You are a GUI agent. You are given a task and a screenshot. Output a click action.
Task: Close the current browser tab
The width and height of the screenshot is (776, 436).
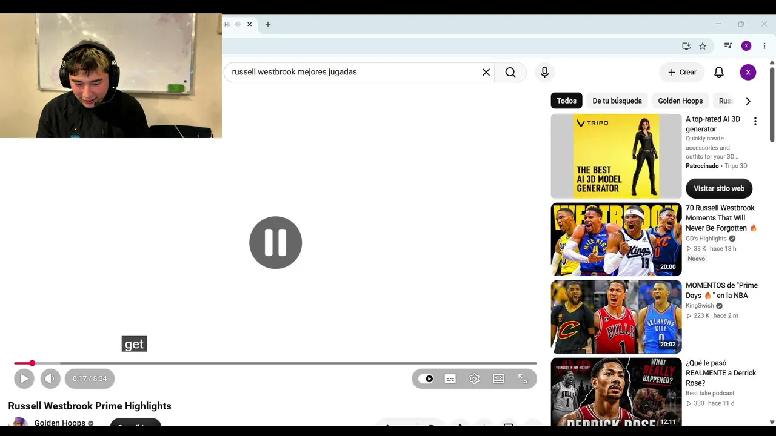coord(249,24)
